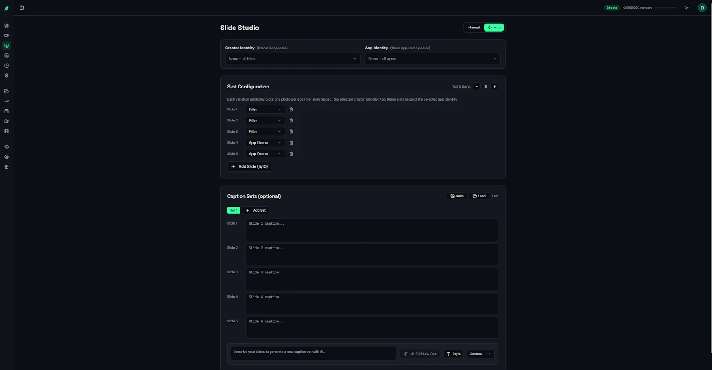Open the film strip icon in sidebar
The width and height of the screenshot is (712, 370).
(7, 131)
